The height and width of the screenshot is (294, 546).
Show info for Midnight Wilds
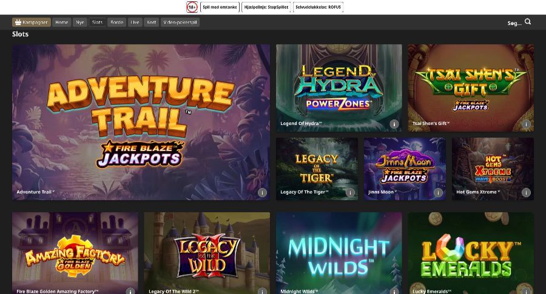click(394, 291)
